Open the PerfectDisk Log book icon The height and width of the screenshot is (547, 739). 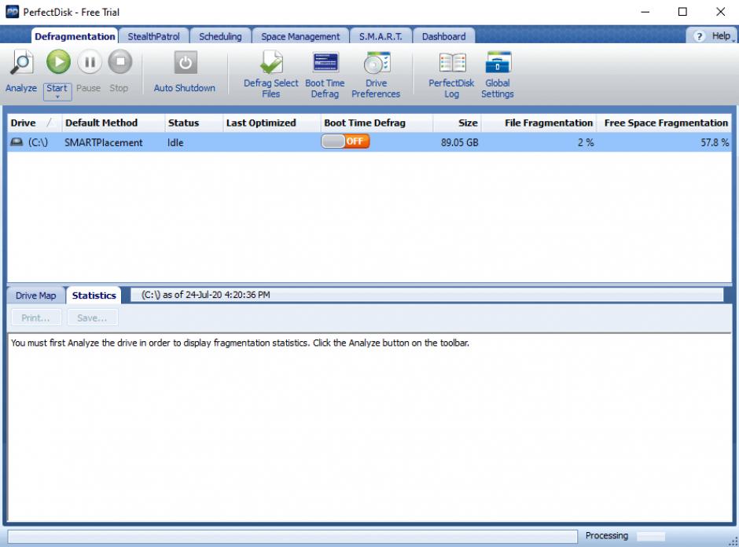click(x=452, y=62)
